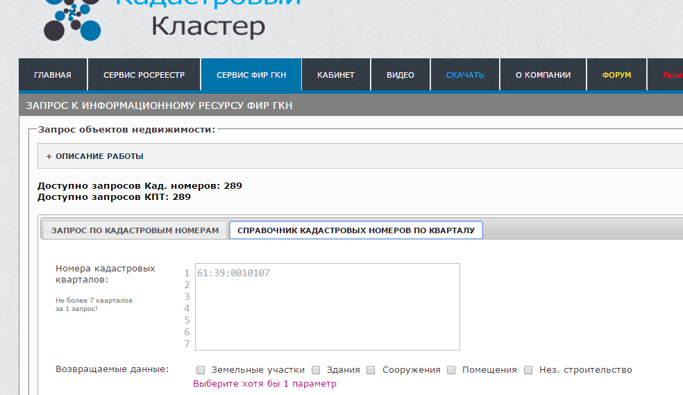Click the plus icon beside ОПИСАНИЕ РАБОТЫ
The height and width of the screenshot is (395, 683).
(49, 156)
